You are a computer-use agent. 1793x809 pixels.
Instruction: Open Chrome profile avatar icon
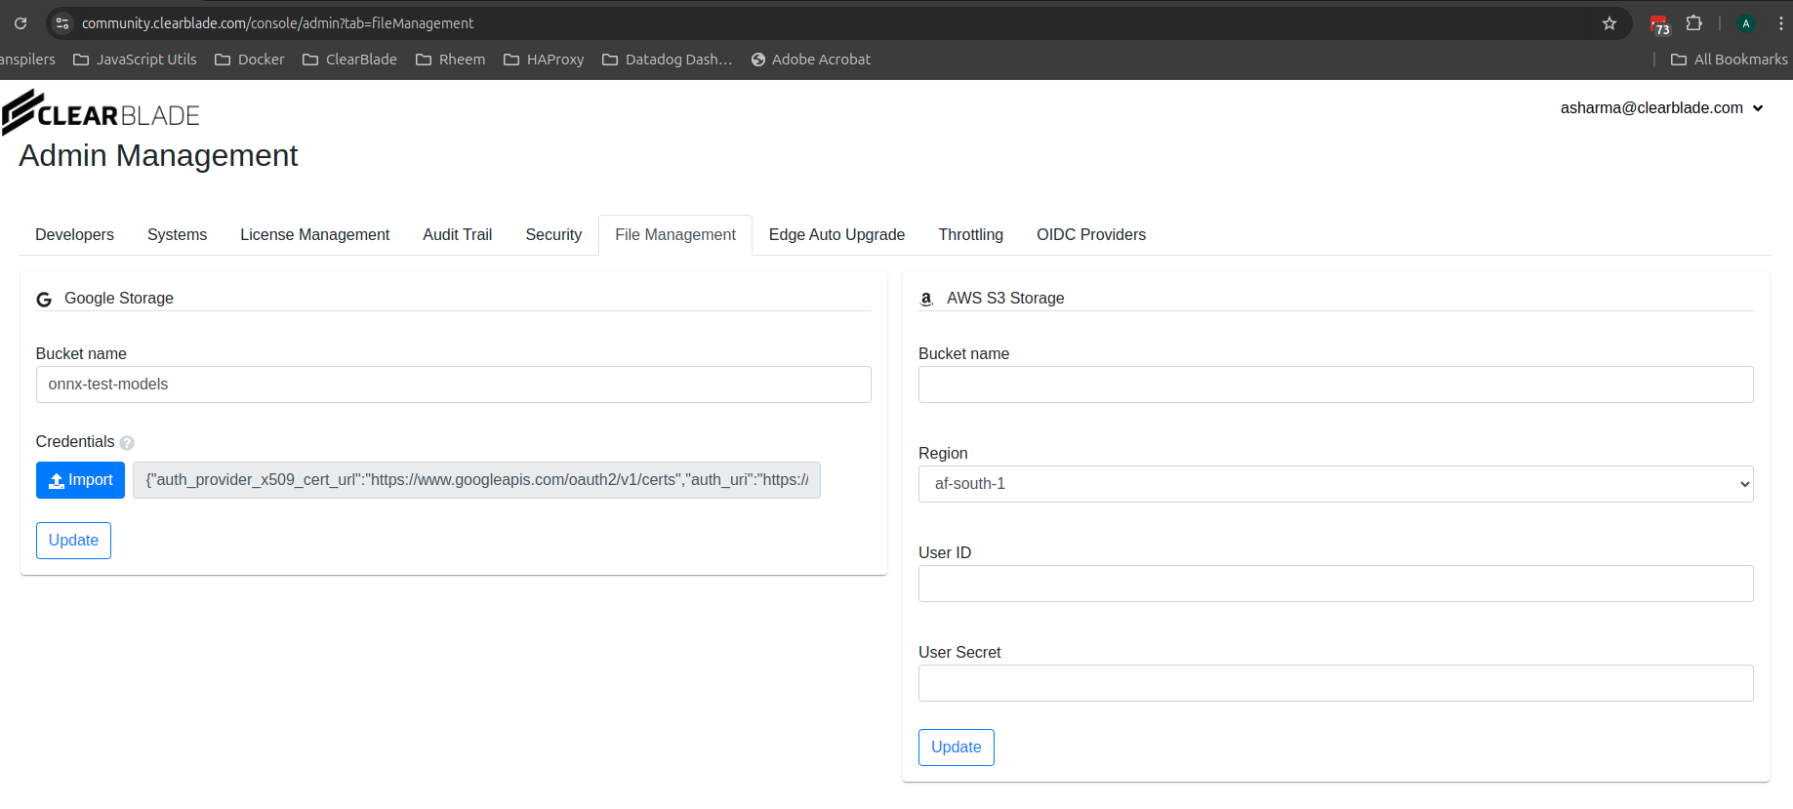coord(1746,23)
